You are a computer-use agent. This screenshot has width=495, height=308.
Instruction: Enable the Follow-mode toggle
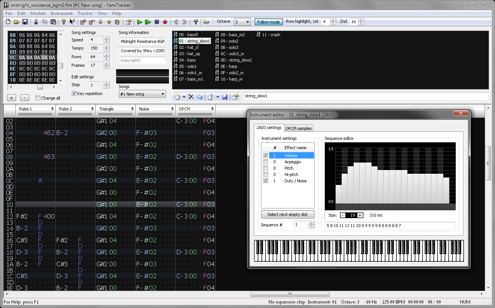pos(268,22)
